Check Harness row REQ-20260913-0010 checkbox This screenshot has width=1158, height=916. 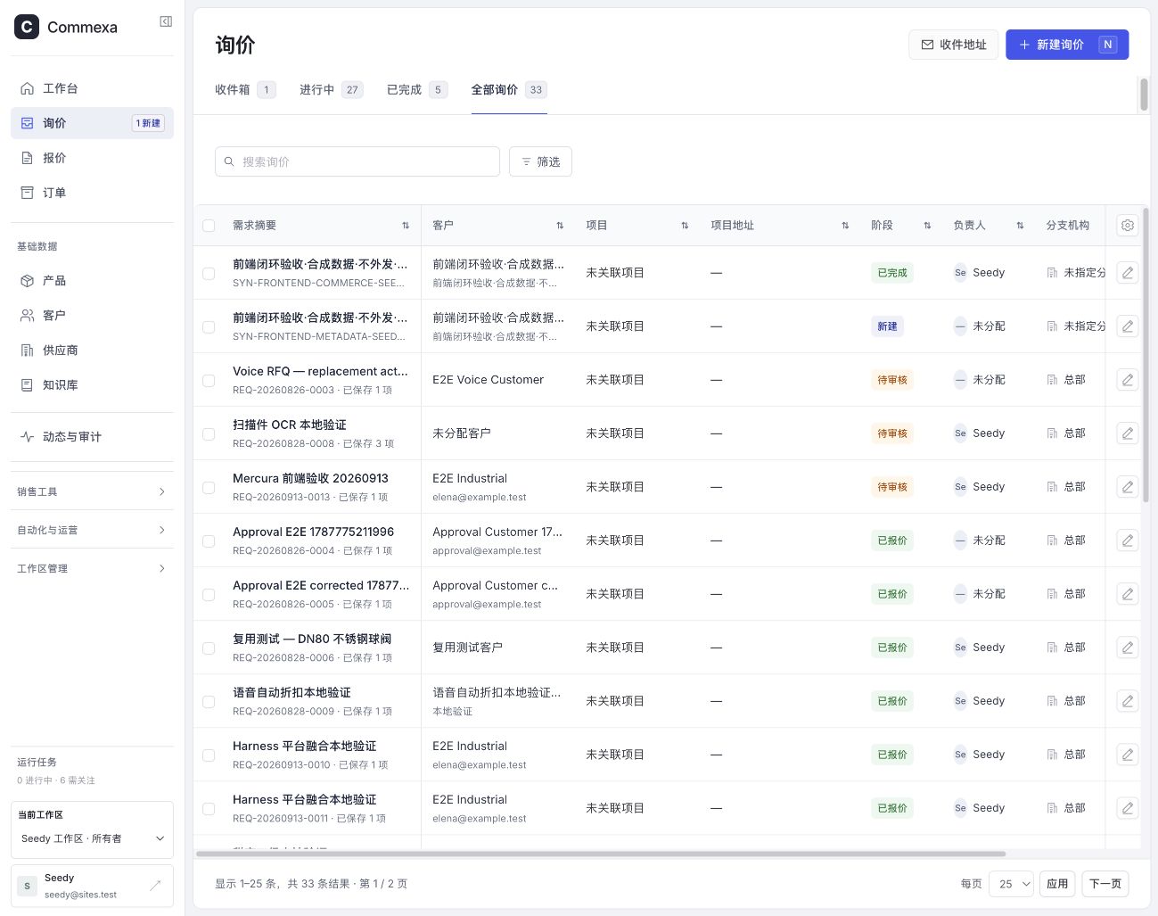pyautogui.click(x=209, y=755)
